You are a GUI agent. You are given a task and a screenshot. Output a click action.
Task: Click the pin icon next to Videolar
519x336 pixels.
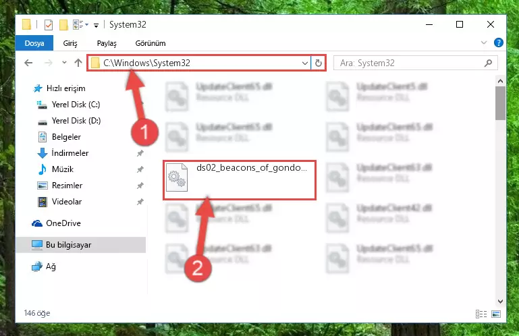point(140,202)
